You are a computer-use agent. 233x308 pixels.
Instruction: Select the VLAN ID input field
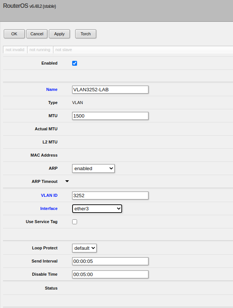click(110, 195)
